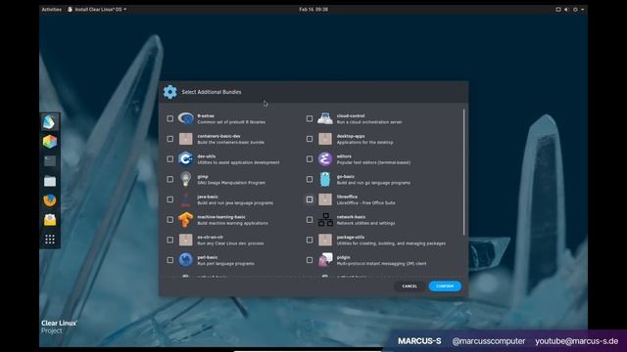Click 'Popular text editors (terminal-based)' description
Screen dimensions: 627x352
click(373, 163)
